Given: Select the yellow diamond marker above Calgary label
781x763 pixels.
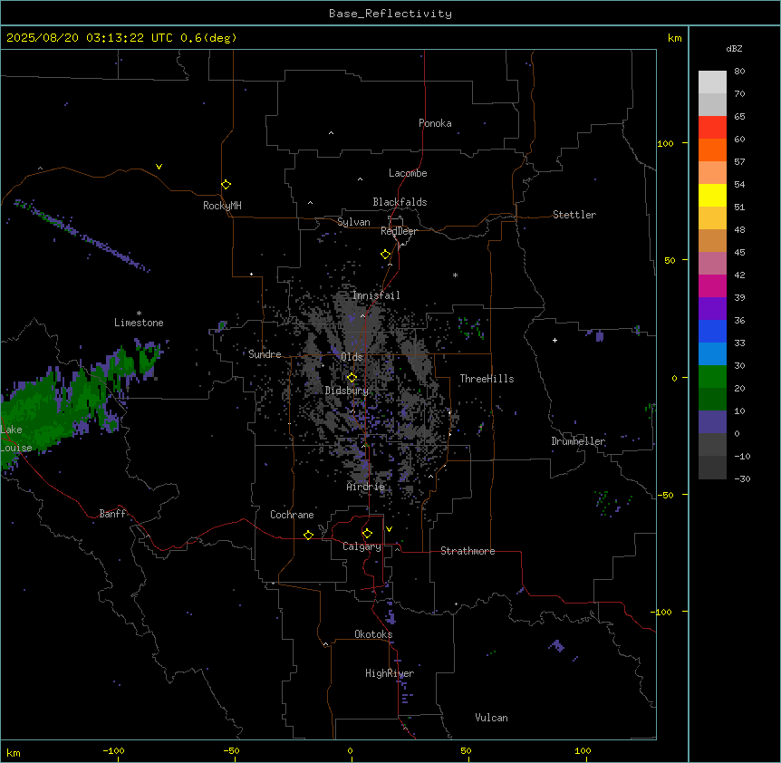Looking at the screenshot, I should point(367,534).
